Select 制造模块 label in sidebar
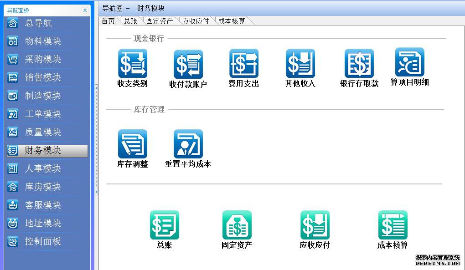 [43, 96]
